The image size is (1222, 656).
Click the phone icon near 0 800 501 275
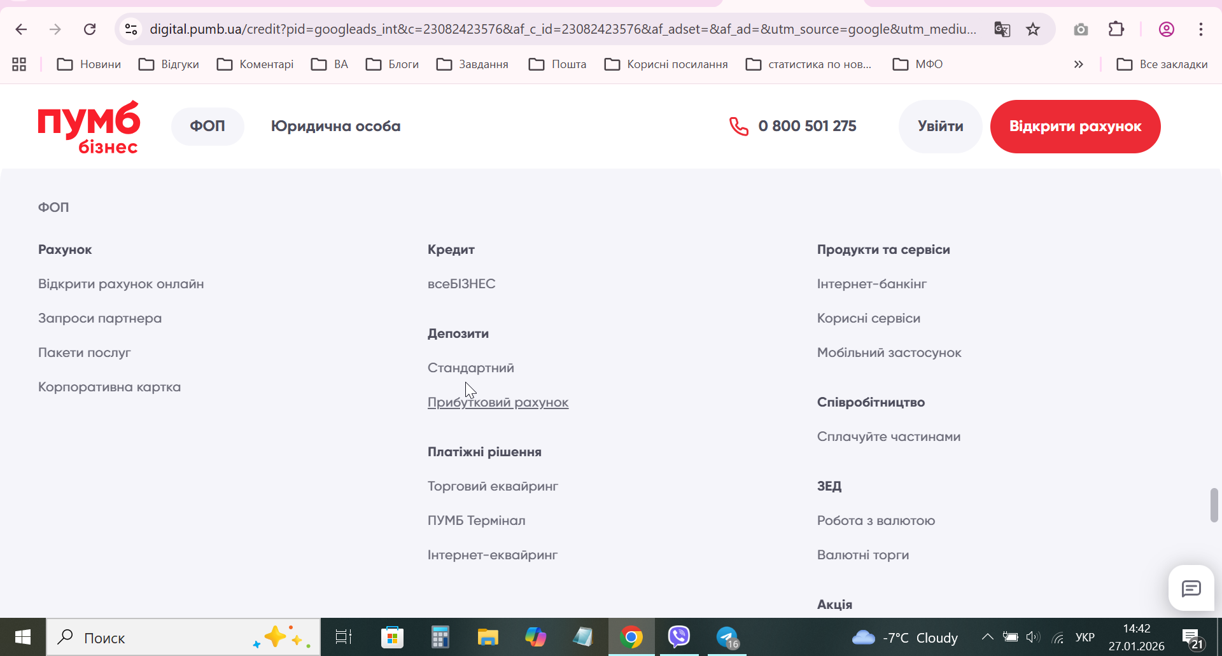pyautogui.click(x=738, y=126)
